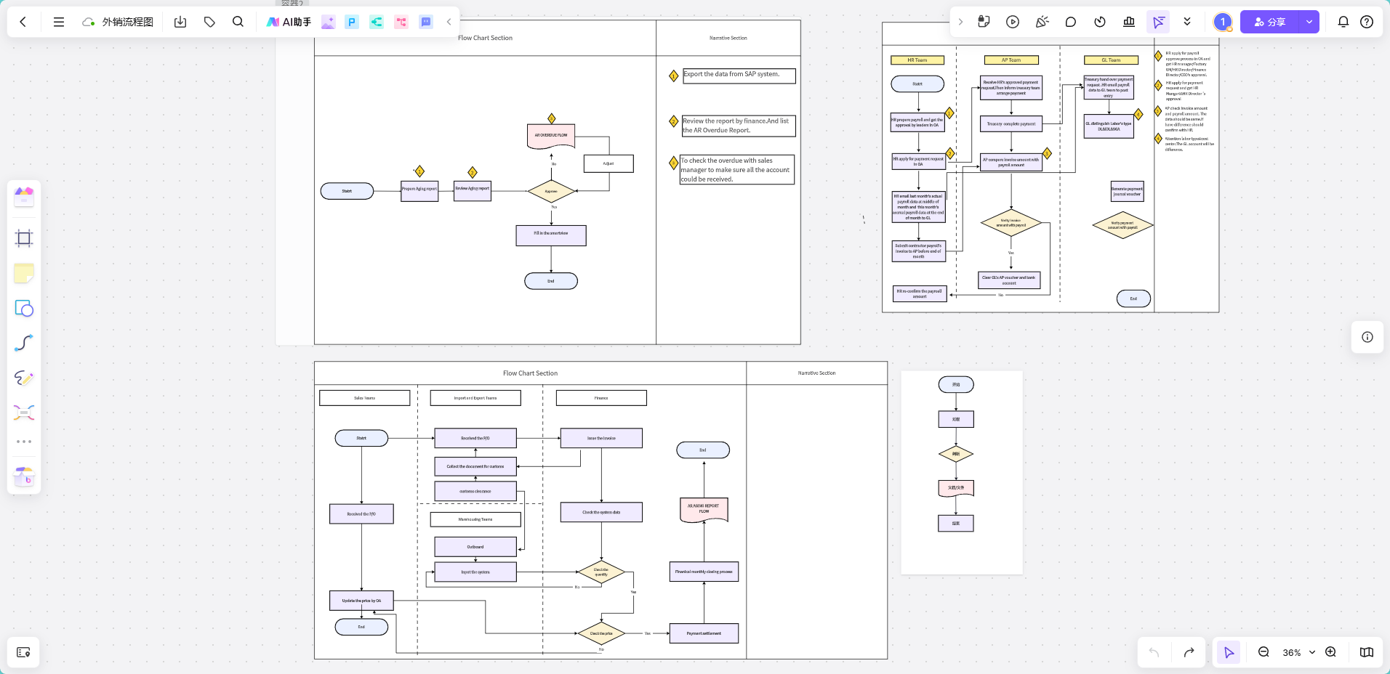Screen dimensions: 1390x674
Task: Redo the last action
Action: (1189, 652)
